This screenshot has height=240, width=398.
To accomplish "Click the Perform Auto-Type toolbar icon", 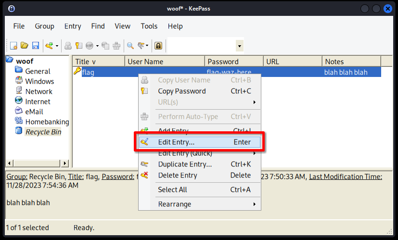I will (x=116, y=46).
